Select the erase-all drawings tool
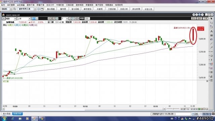Screen dimensions: 215x121 coord(211,27)
